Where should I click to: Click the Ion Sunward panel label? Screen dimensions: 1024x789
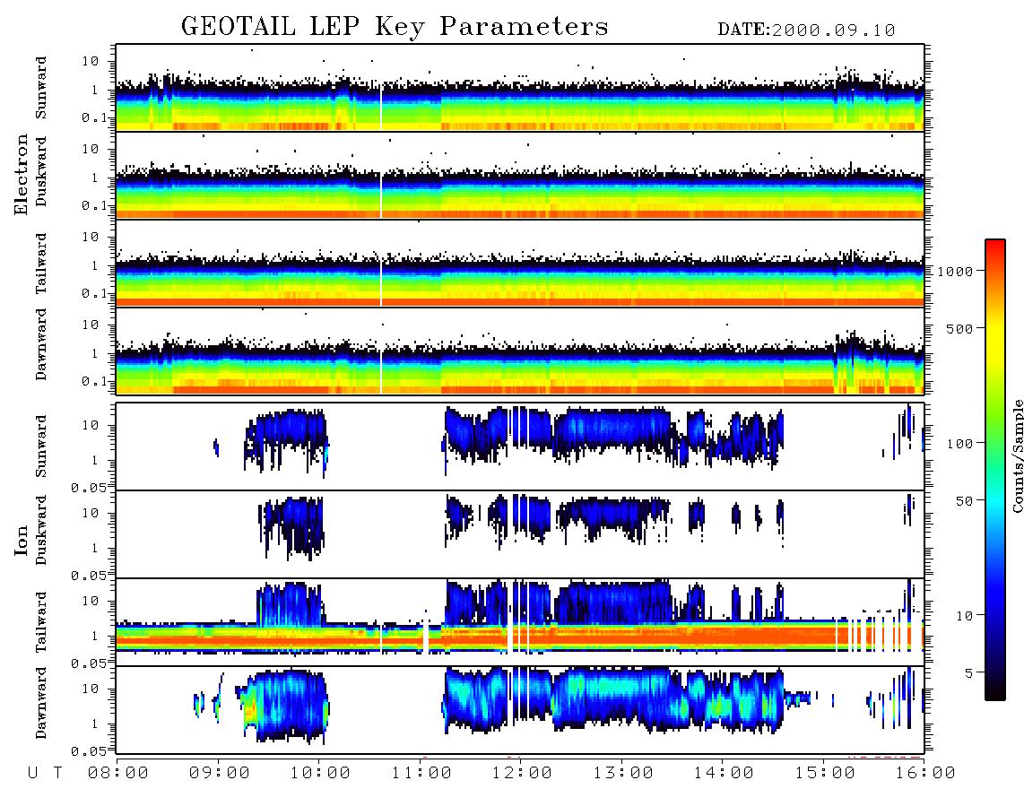[x=41, y=447]
